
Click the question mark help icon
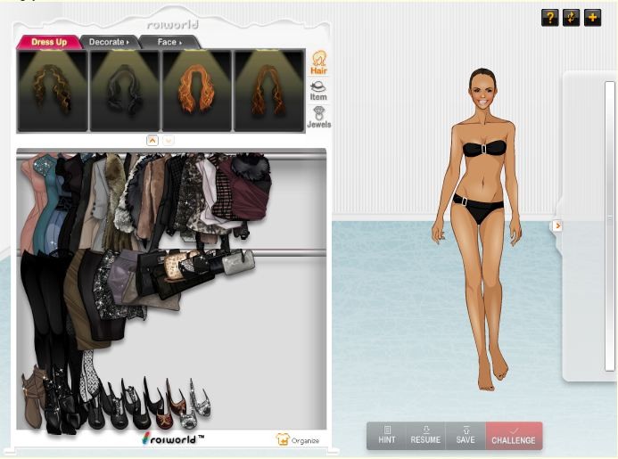coord(550,18)
